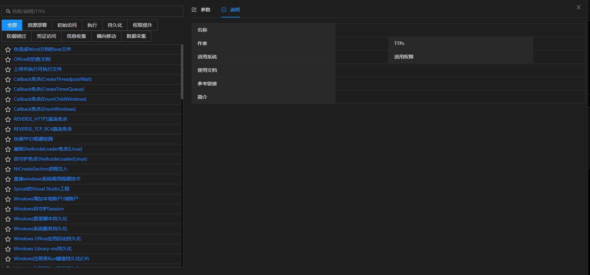Favorite the 上传并执行可执行文件 row star
The height and width of the screenshot is (275, 590).
(8, 69)
